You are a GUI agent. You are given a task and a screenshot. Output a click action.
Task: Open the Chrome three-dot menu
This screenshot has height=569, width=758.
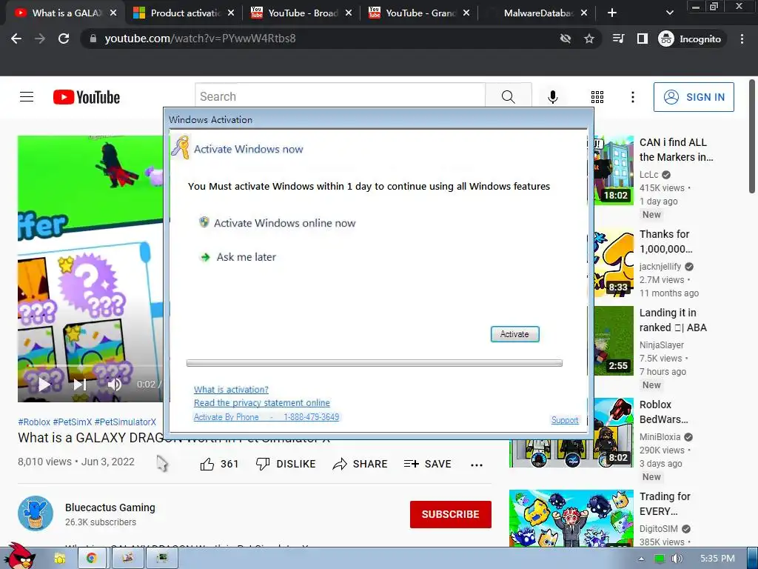click(742, 39)
